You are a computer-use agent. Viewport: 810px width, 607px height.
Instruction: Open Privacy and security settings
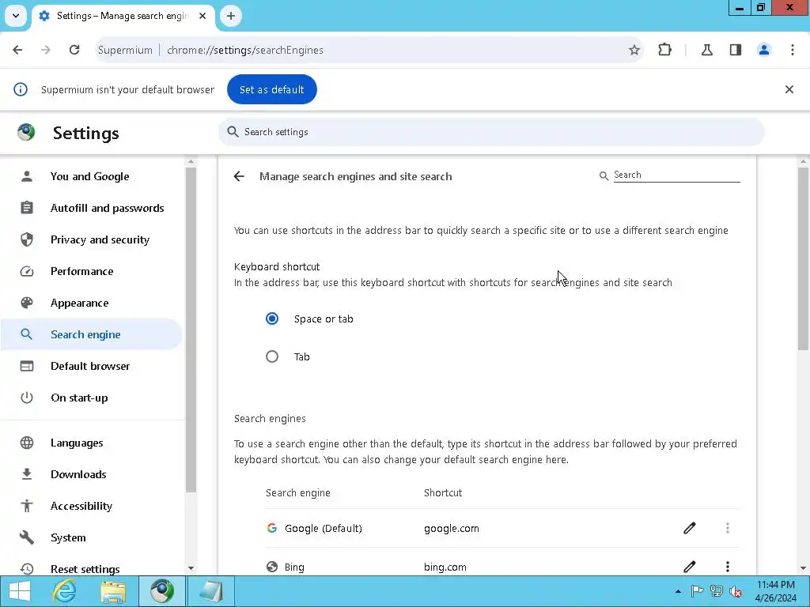point(92,239)
